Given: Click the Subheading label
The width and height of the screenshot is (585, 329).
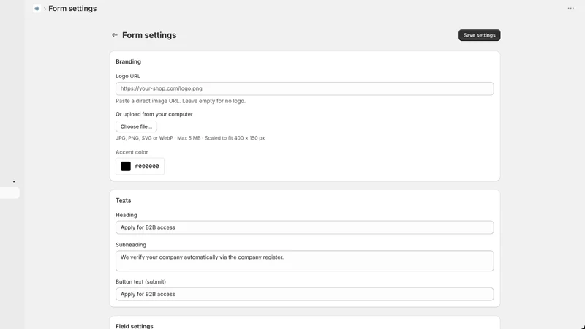Looking at the screenshot, I should click(131, 245).
